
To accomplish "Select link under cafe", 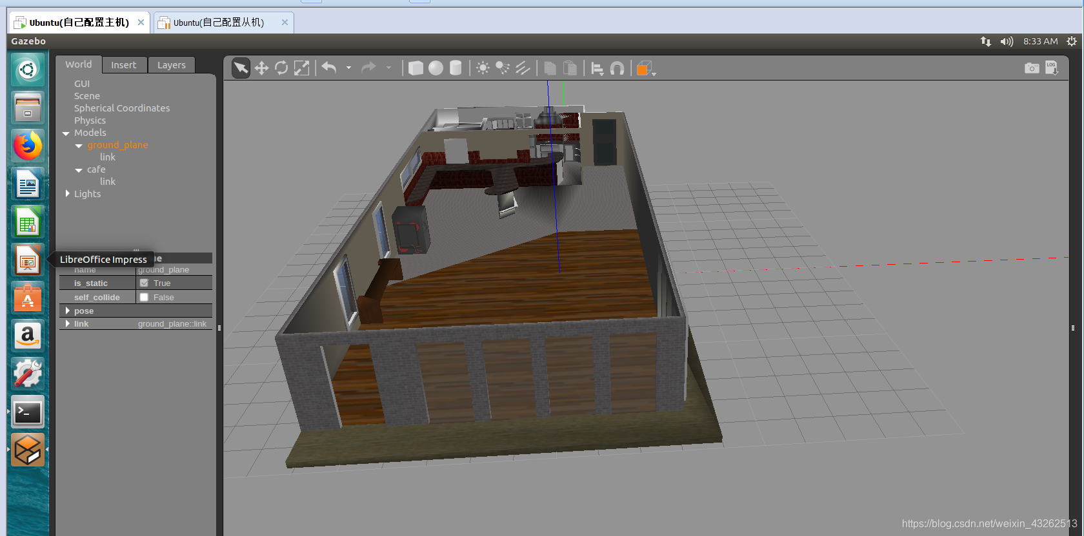I will click(x=108, y=182).
